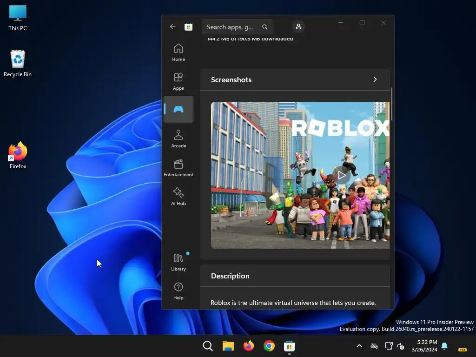Close the Microsoft Store window
This screenshot has width=476, height=357.
[383, 23]
